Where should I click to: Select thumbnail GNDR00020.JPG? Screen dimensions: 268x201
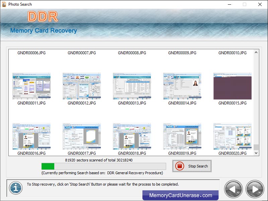(x=232, y=136)
